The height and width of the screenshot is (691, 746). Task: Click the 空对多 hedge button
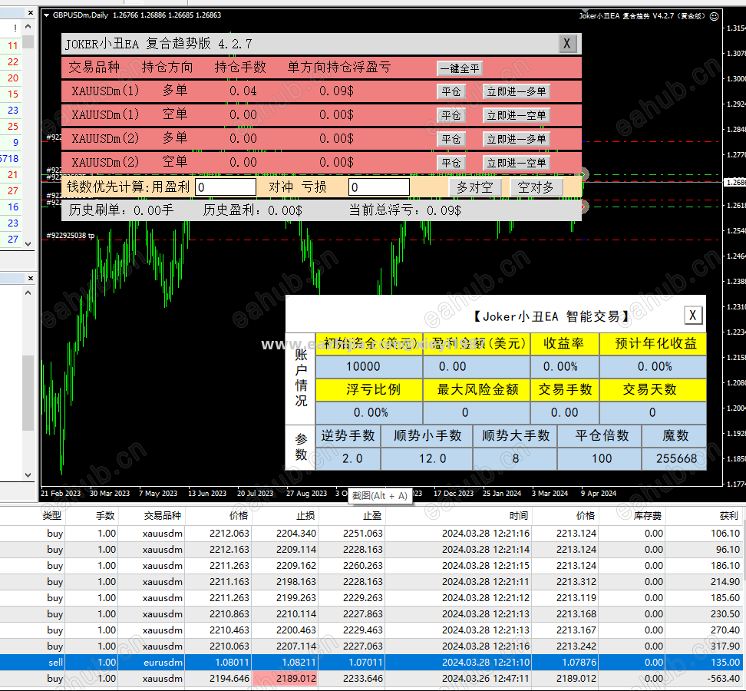point(536,187)
